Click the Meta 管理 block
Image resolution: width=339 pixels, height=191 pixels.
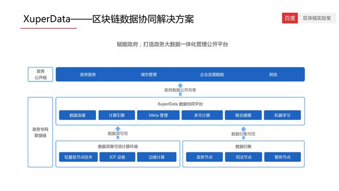coord(158,115)
